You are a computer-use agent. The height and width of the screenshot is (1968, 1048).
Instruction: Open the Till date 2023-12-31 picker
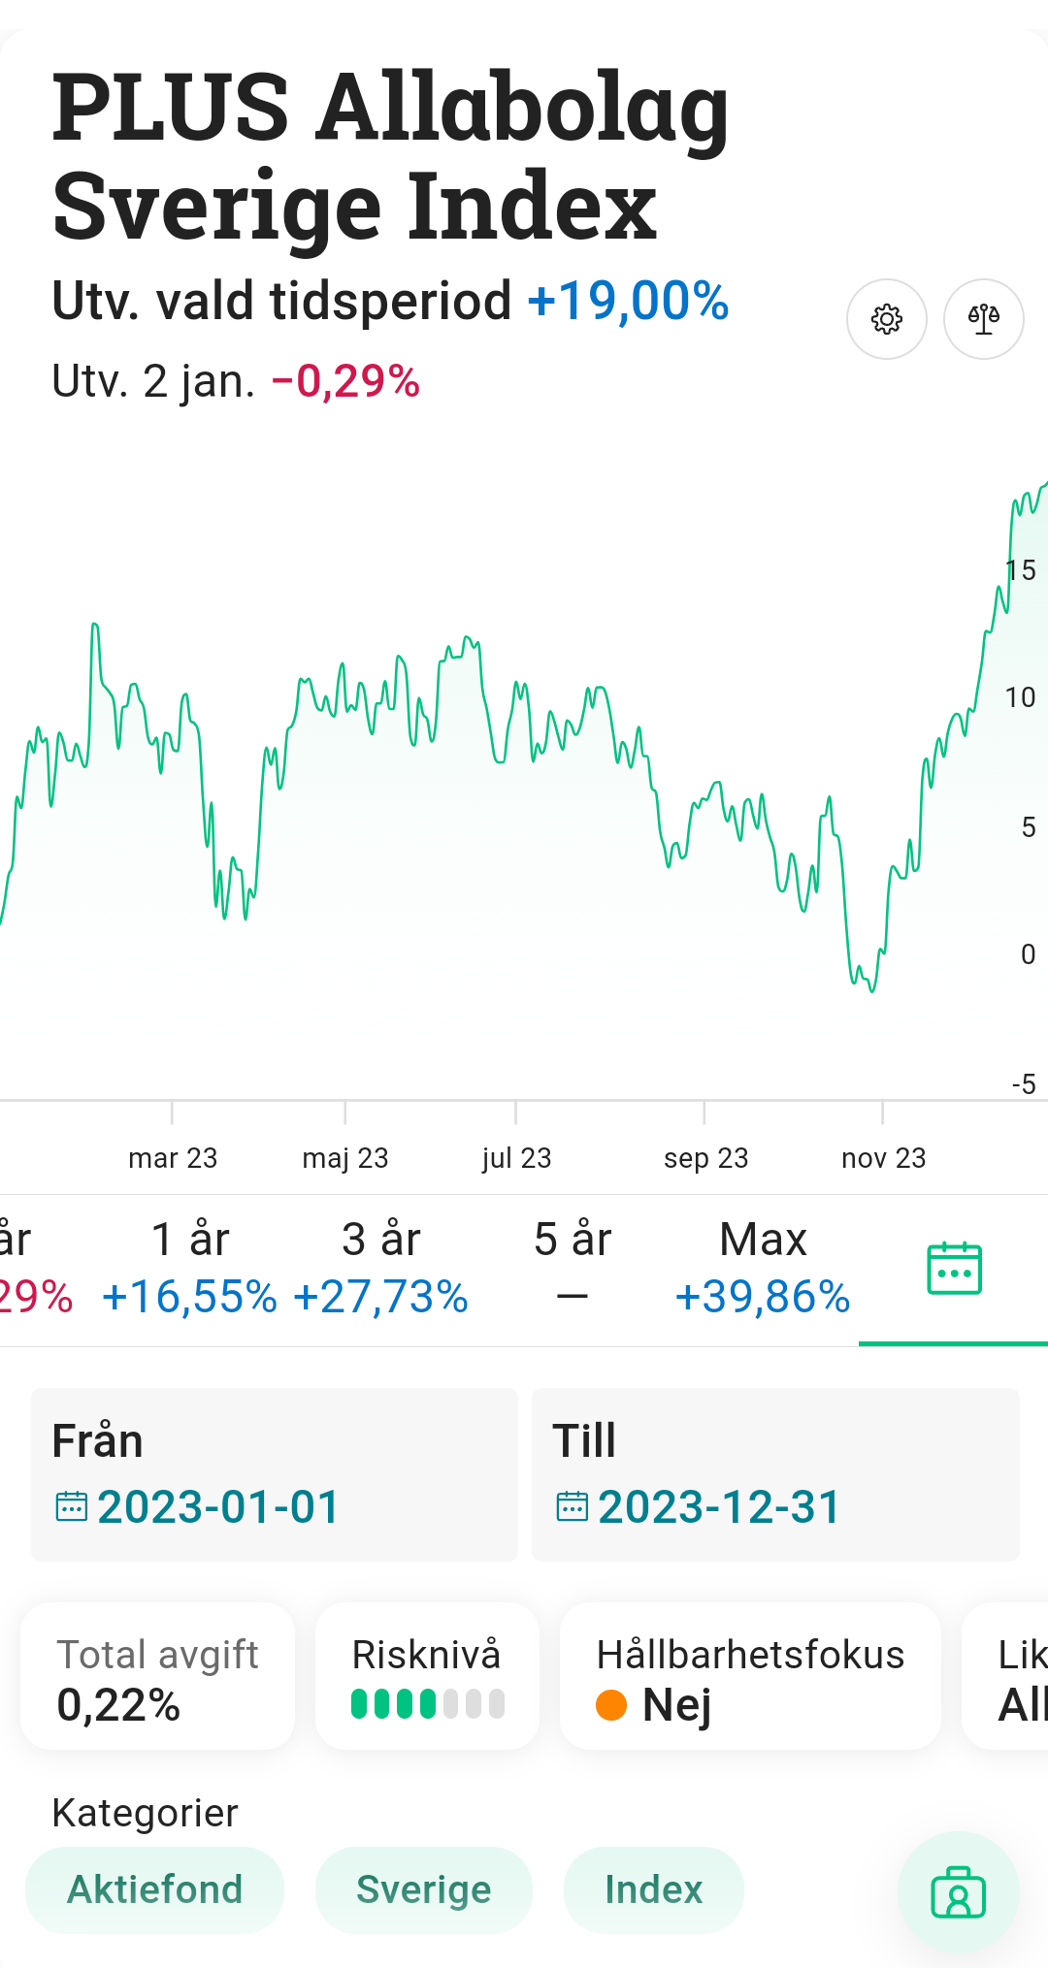pos(719,1506)
